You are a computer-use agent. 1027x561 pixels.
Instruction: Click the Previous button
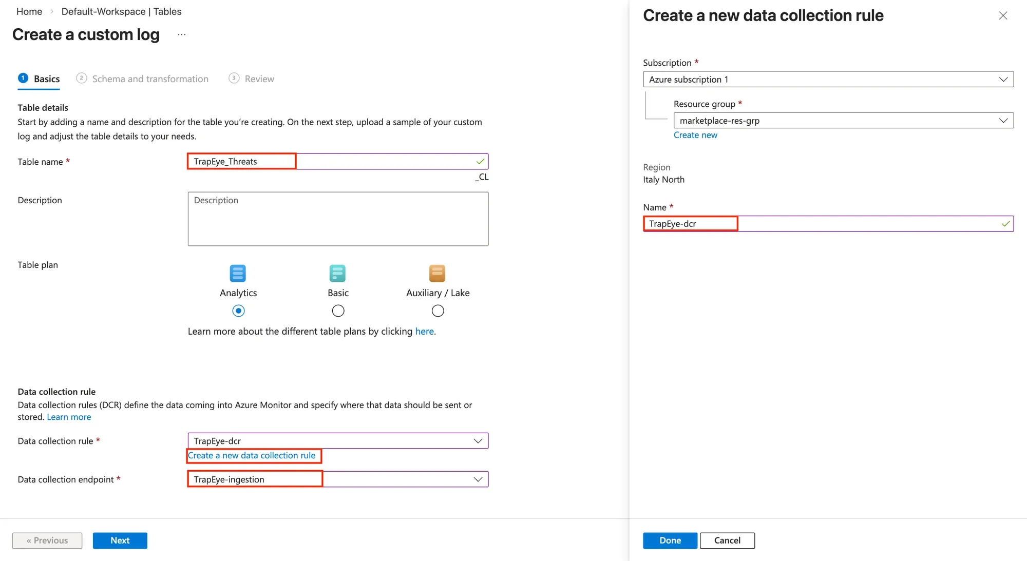pyautogui.click(x=47, y=540)
